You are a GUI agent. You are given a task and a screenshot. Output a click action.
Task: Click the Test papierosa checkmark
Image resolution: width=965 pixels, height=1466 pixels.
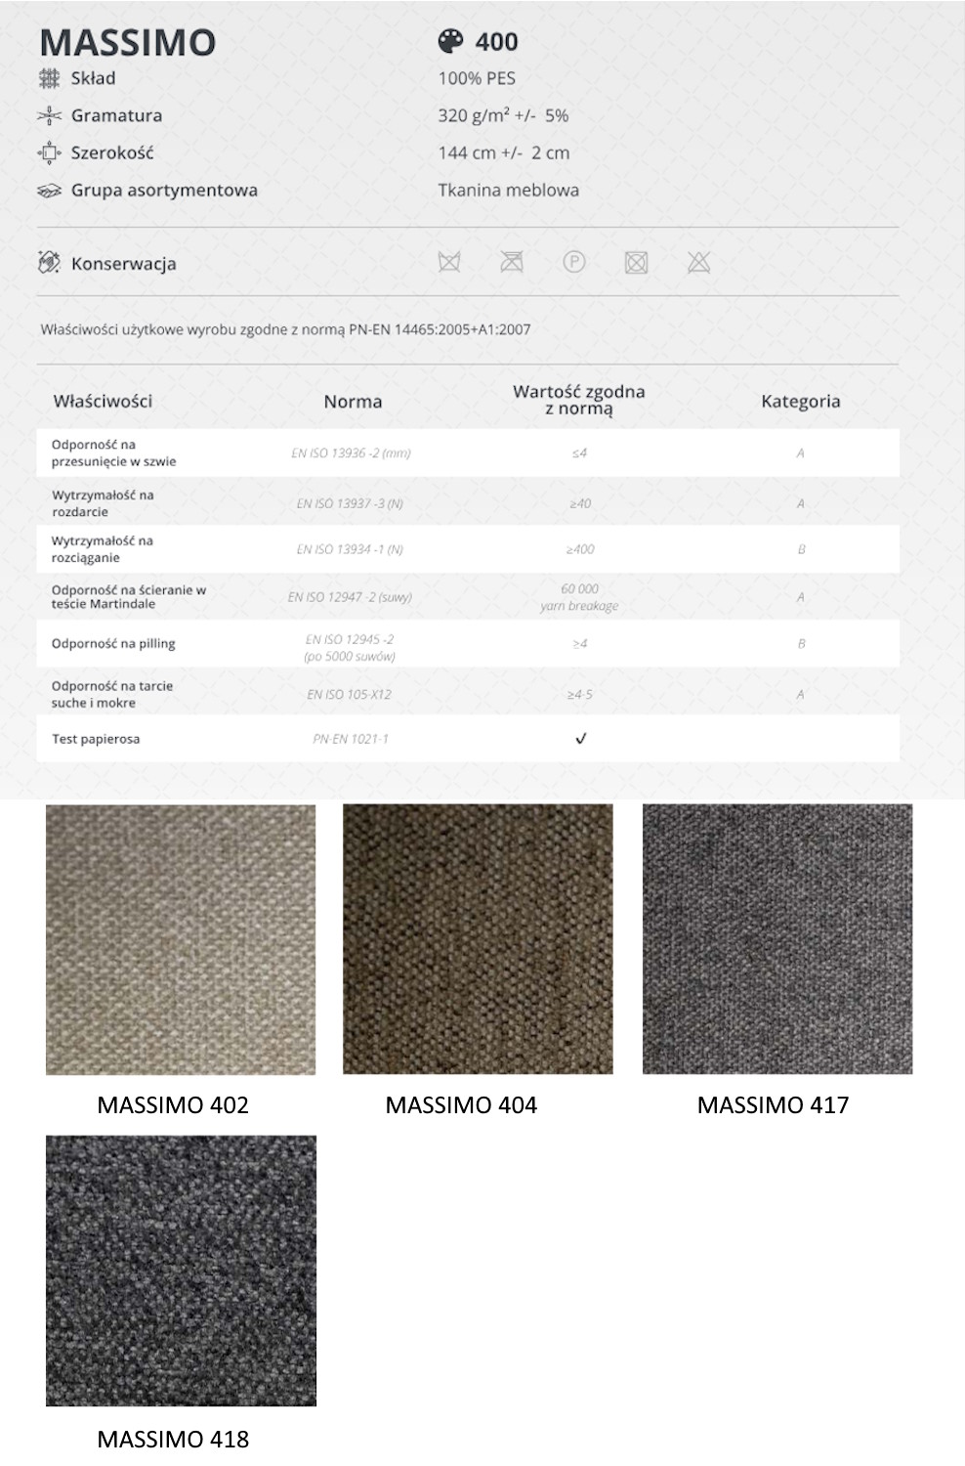[580, 739]
